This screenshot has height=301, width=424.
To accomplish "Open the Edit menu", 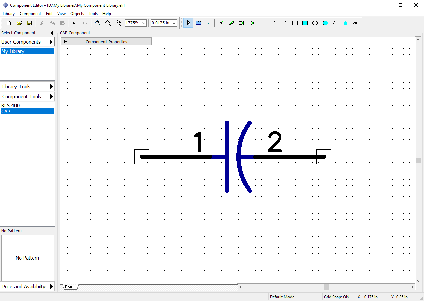I will point(49,14).
